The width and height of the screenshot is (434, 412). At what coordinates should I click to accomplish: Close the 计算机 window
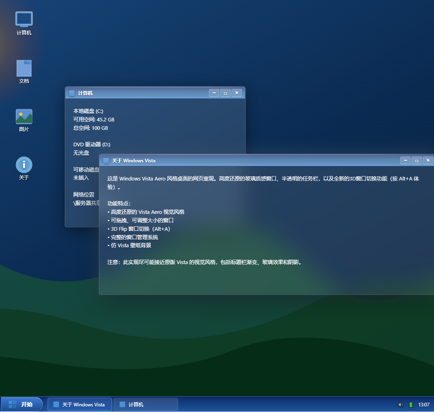[x=237, y=93]
